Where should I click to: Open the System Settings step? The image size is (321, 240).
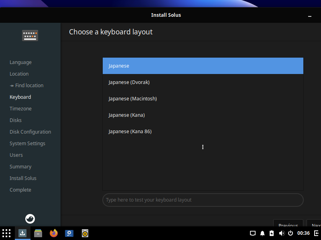[27, 144]
